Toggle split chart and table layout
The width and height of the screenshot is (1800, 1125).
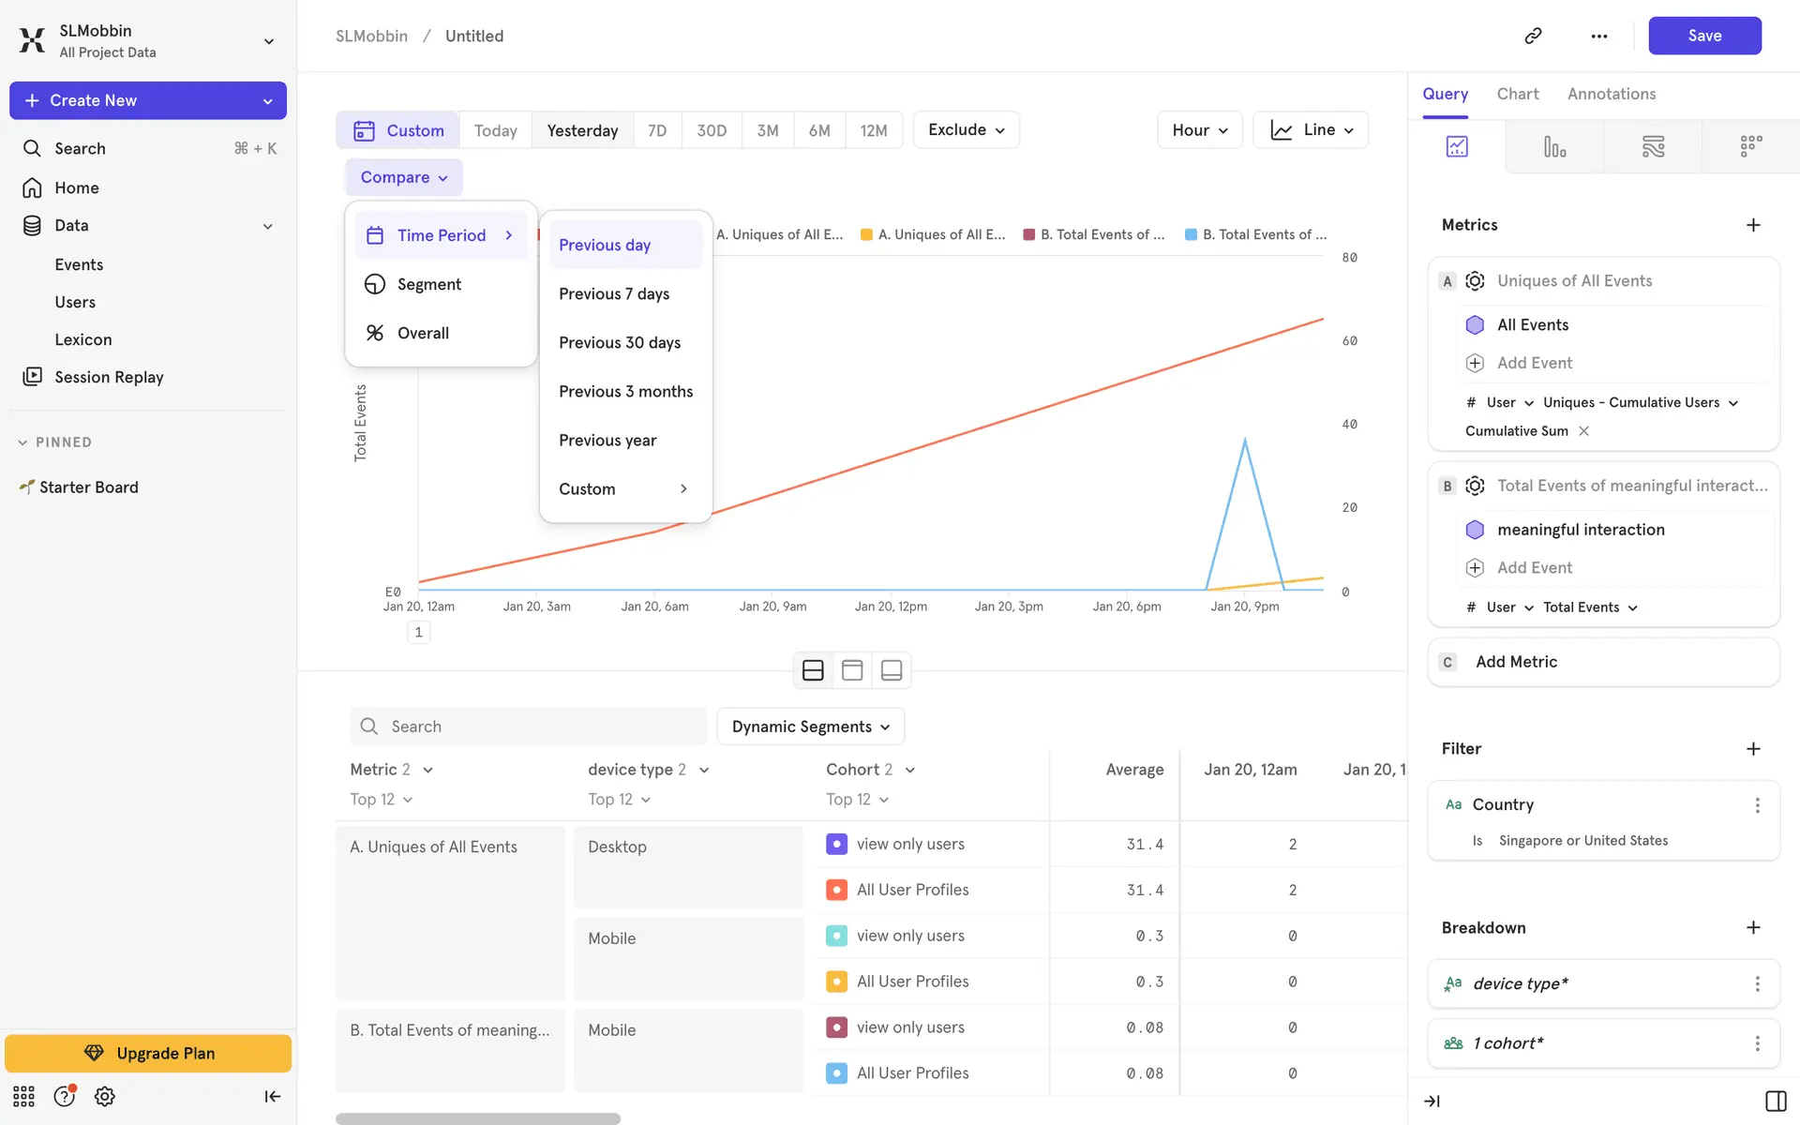pos(813,670)
